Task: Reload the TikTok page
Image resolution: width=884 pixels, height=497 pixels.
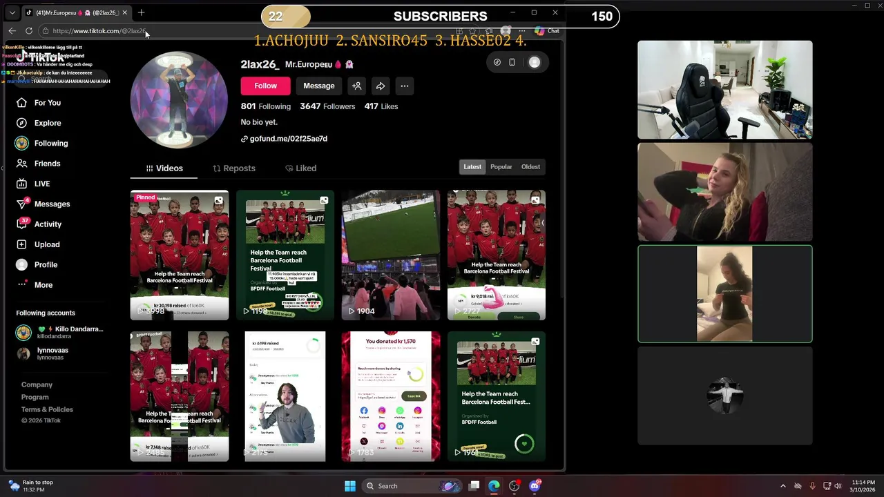Action: 29,31
